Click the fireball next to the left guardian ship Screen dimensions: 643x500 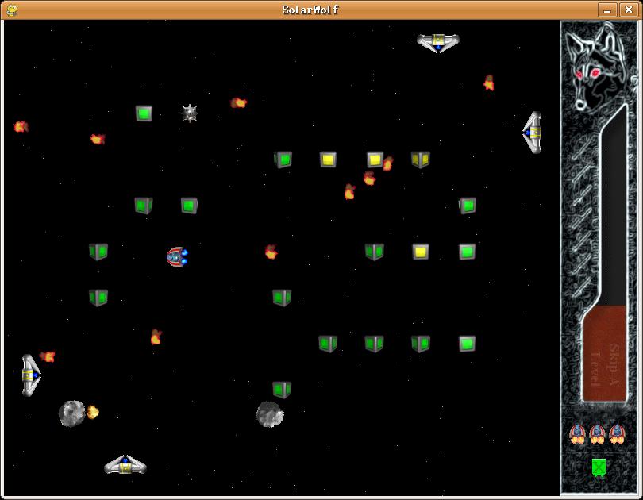pos(48,356)
